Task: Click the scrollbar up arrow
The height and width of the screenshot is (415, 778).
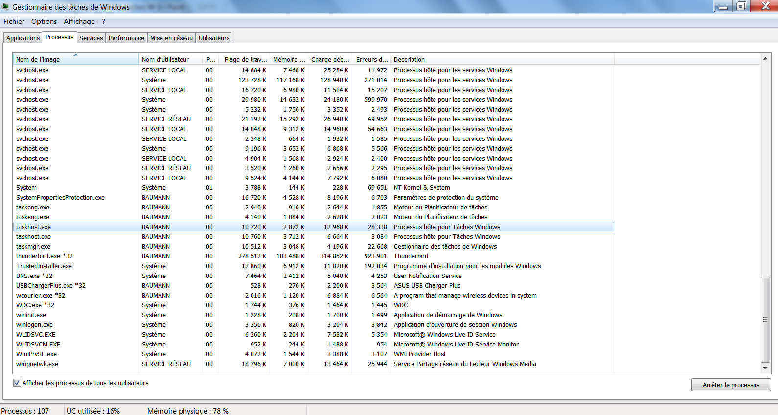Action: (765, 59)
